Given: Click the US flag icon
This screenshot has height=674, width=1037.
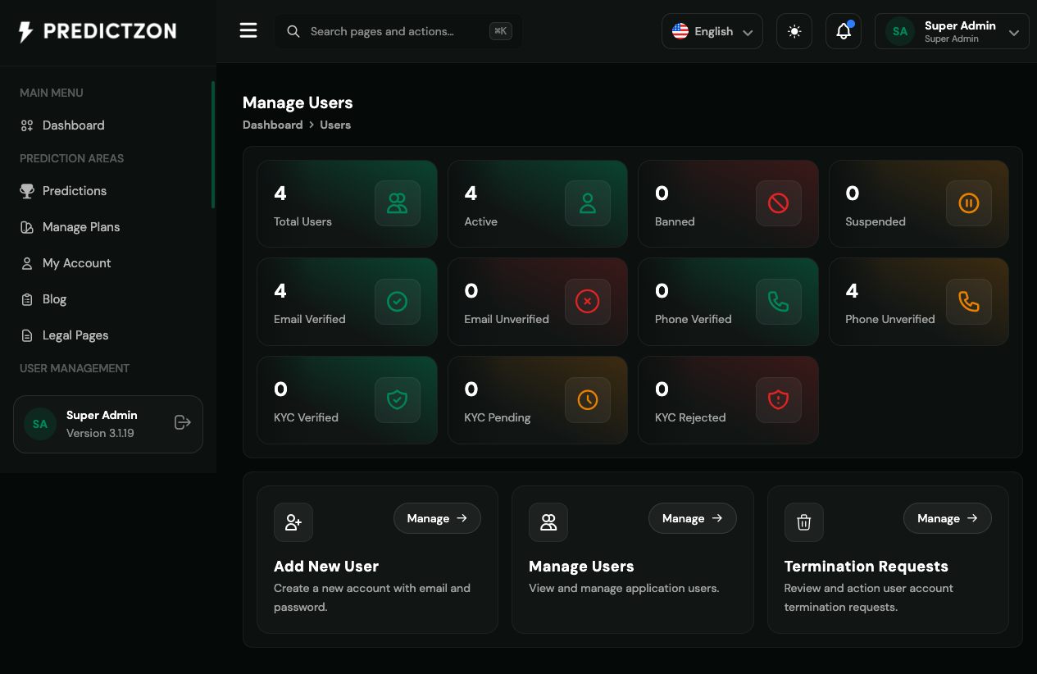Looking at the screenshot, I should click(x=680, y=31).
